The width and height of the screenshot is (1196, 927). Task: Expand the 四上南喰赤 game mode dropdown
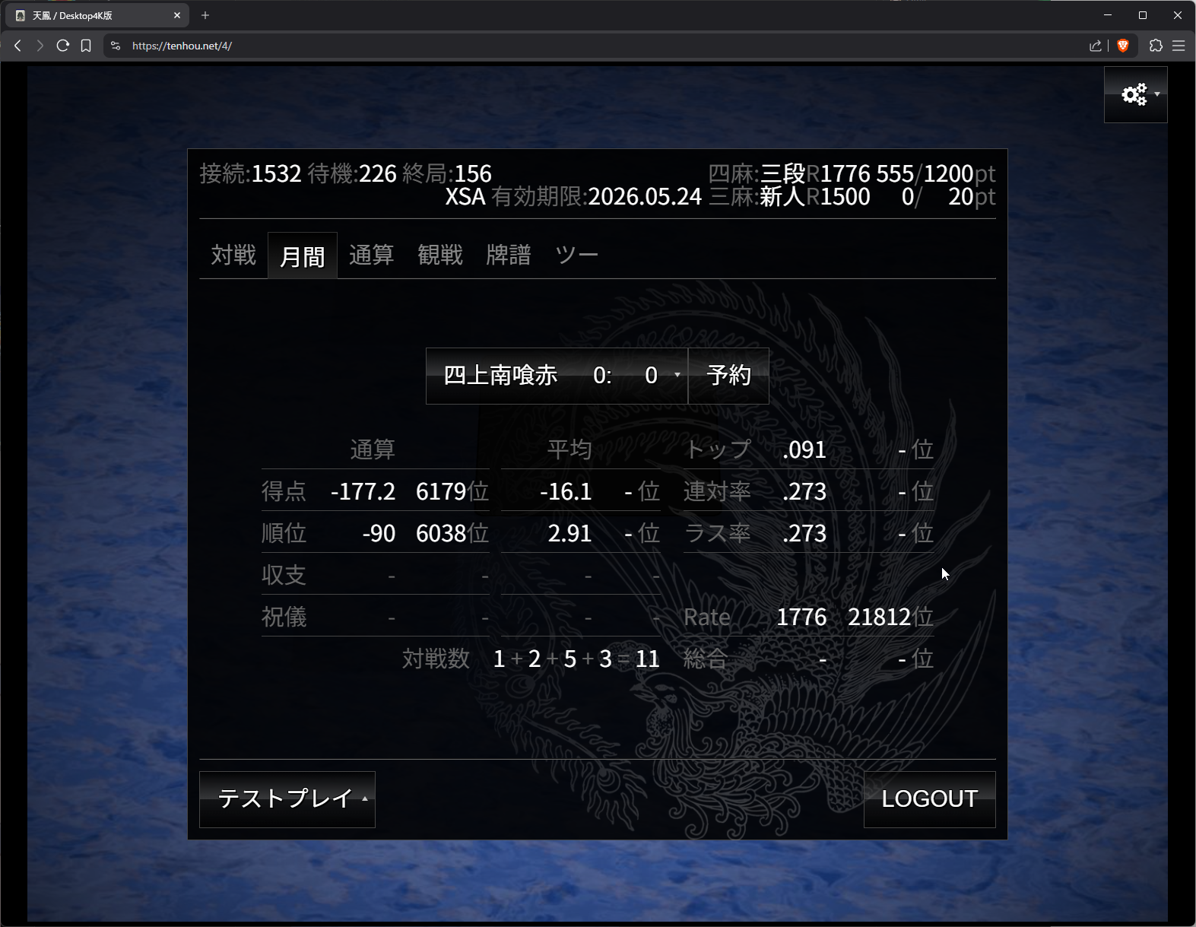(556, 376)
